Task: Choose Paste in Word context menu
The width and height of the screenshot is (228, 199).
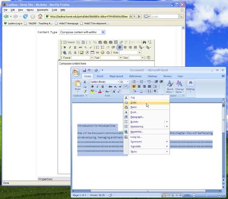Action: coord(146,107)
